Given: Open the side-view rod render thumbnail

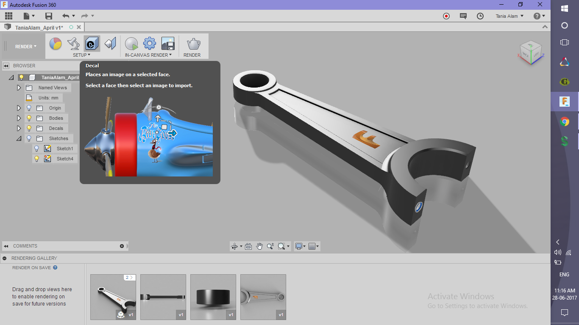Looking at the screenshot, I should point(163,297).
